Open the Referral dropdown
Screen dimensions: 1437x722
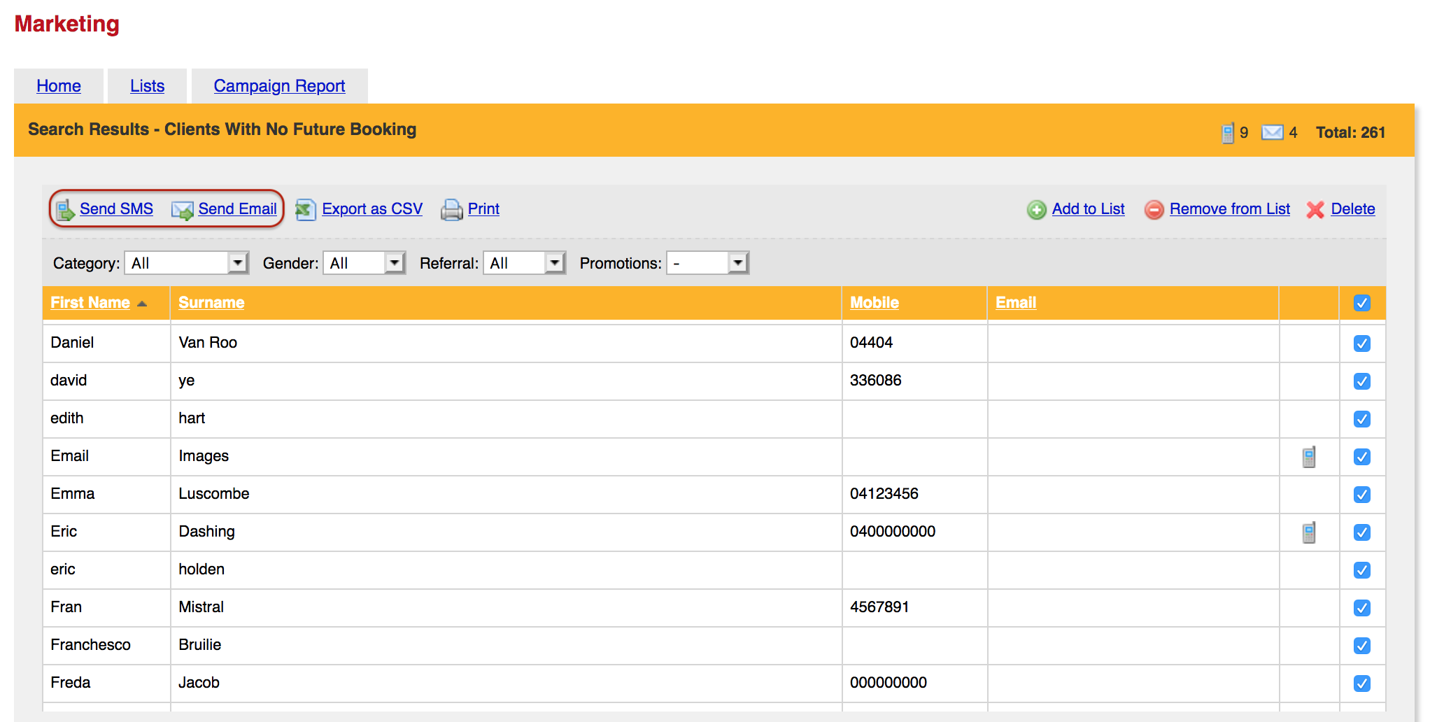(x=525, y=263)
